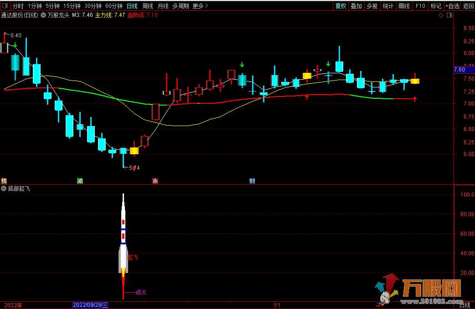The width and height of the screenshot is (475, 309).
Task: Toggle 复权 price adjustment
Action: (x=341, y=6)
